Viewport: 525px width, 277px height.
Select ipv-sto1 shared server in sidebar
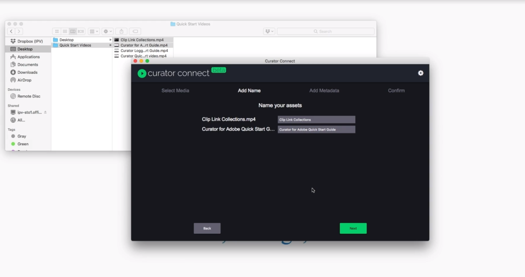(26, 112)
